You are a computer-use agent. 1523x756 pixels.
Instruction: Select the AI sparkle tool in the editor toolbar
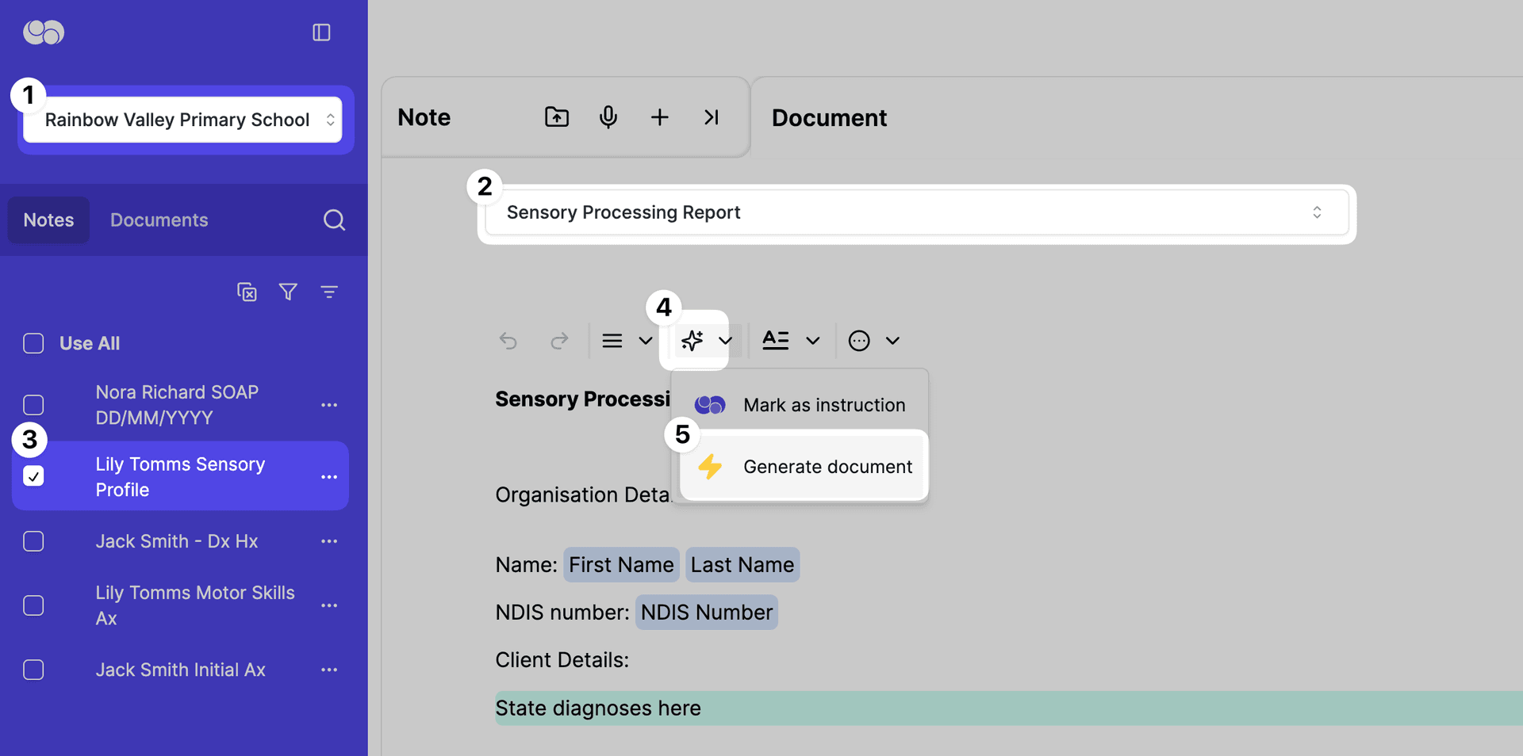click(x=692, y=341)
